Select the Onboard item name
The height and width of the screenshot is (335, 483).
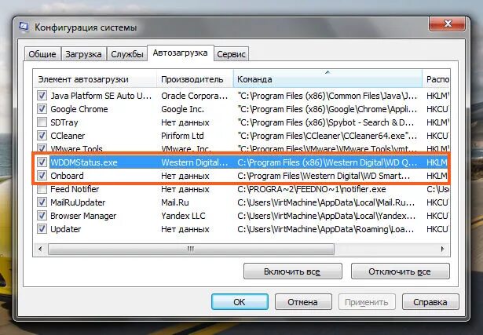pyautogui.click(x=67, y=176)
